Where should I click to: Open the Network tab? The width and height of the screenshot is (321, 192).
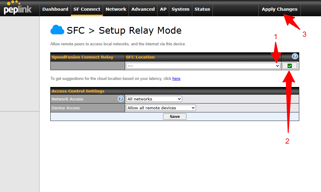point(116,9)
